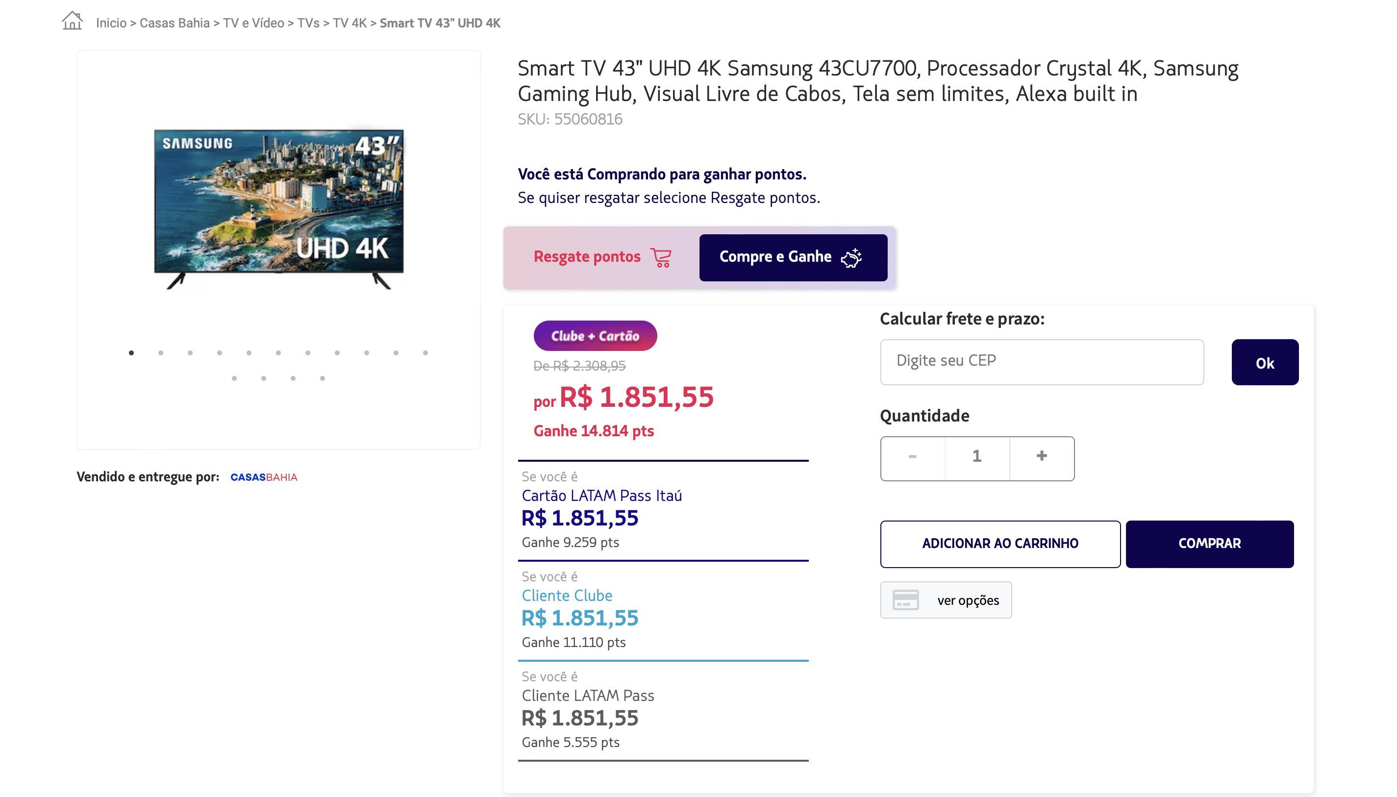Viewport: 1397px width, 797px height.
Task: Click ADICIONAR AO CARRINHO button
Action: [1000, 544]
